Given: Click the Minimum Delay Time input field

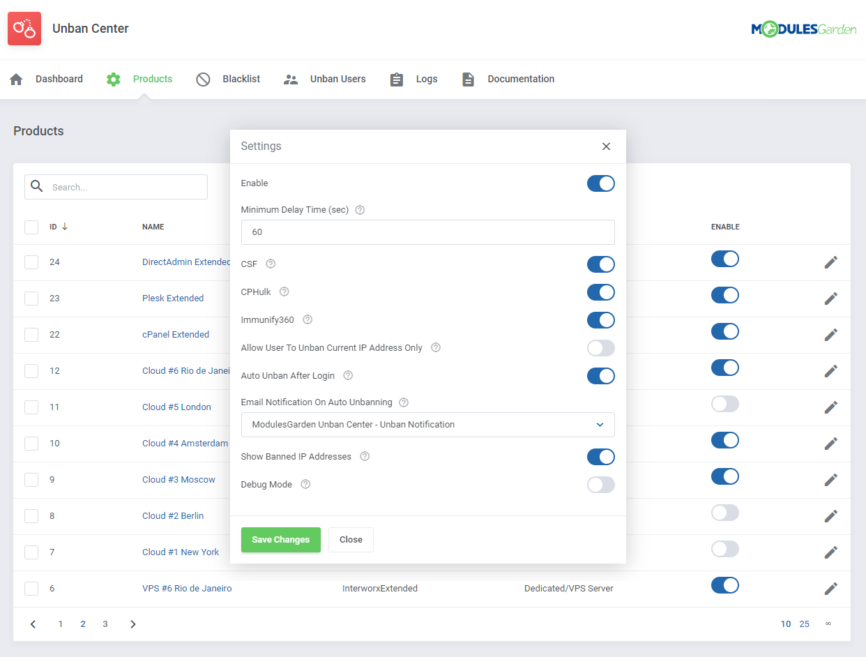Looking at the screenshot, I should 428,232.
